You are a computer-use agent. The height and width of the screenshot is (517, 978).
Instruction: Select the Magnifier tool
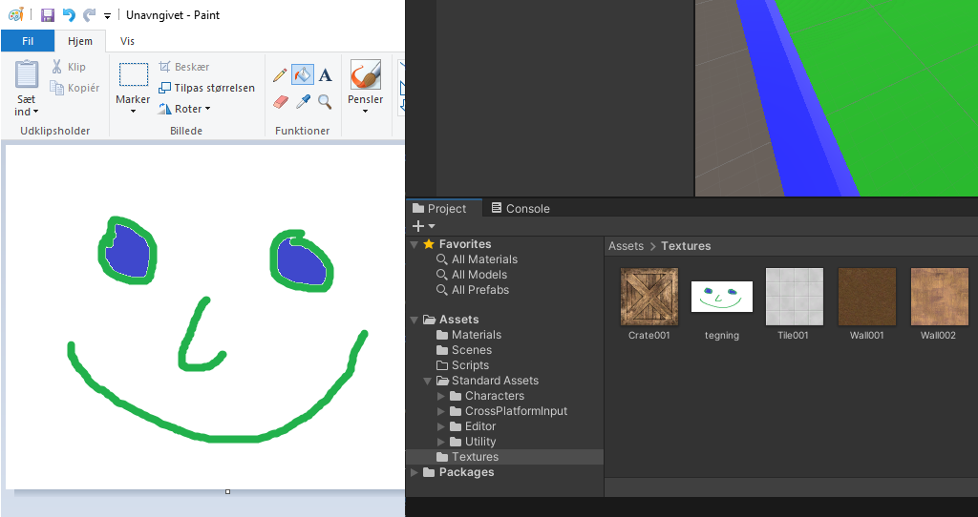325,101
